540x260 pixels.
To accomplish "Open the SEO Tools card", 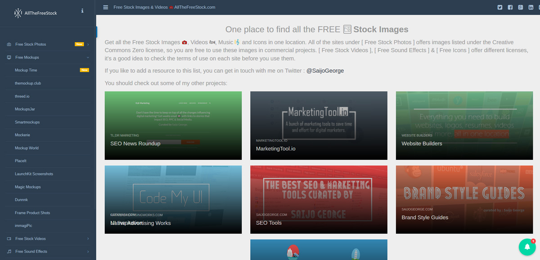I will pos(319,200).
